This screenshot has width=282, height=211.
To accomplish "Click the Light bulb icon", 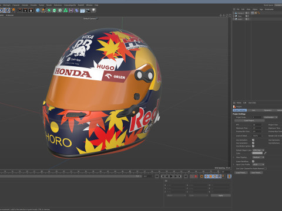I will point(93,10).
